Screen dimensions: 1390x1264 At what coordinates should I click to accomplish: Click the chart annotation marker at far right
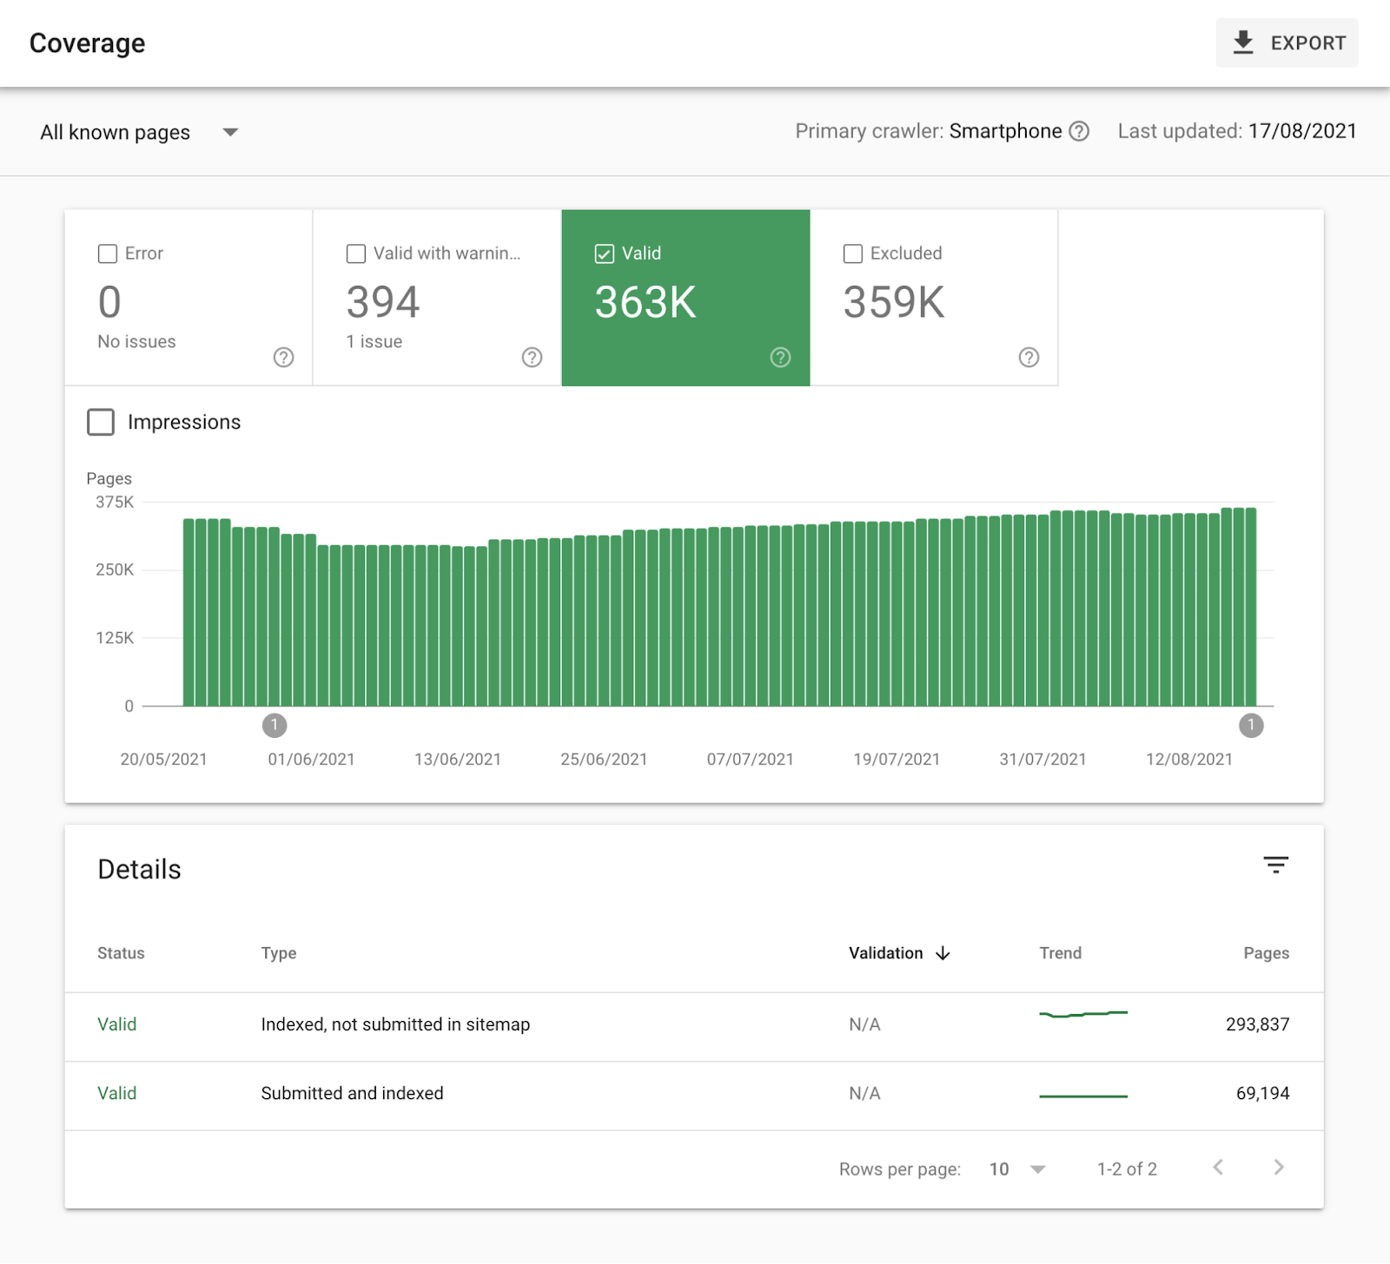click(x=1251, y=725)
